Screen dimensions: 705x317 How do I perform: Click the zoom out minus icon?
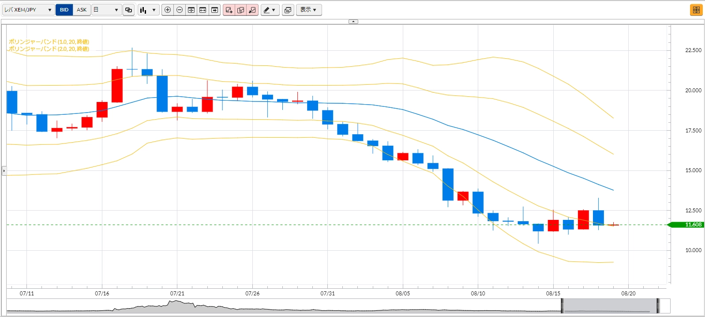(x=180, y=10)
